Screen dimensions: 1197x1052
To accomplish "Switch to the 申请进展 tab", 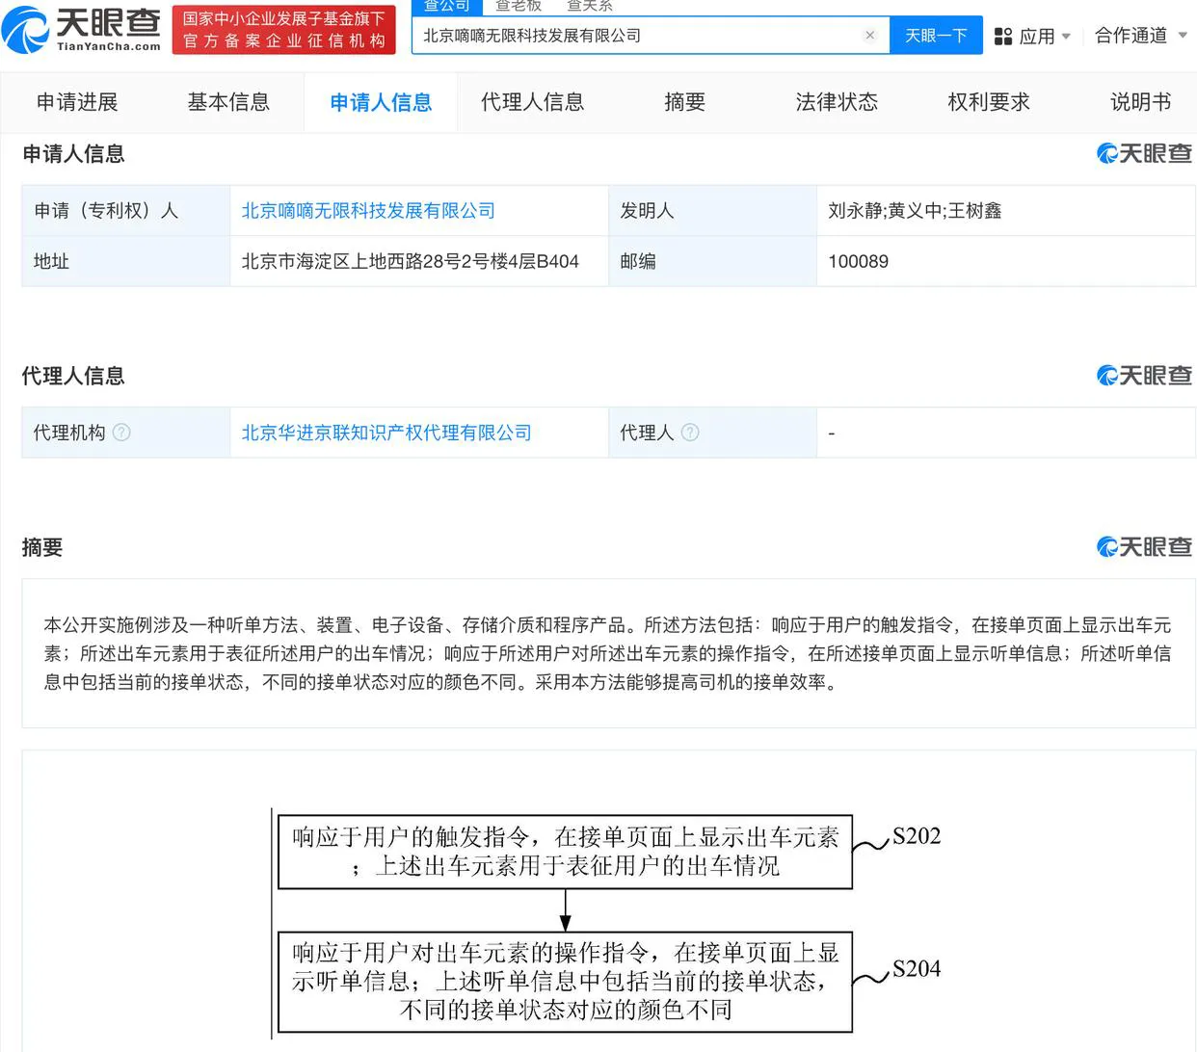I will pos(77,102).
